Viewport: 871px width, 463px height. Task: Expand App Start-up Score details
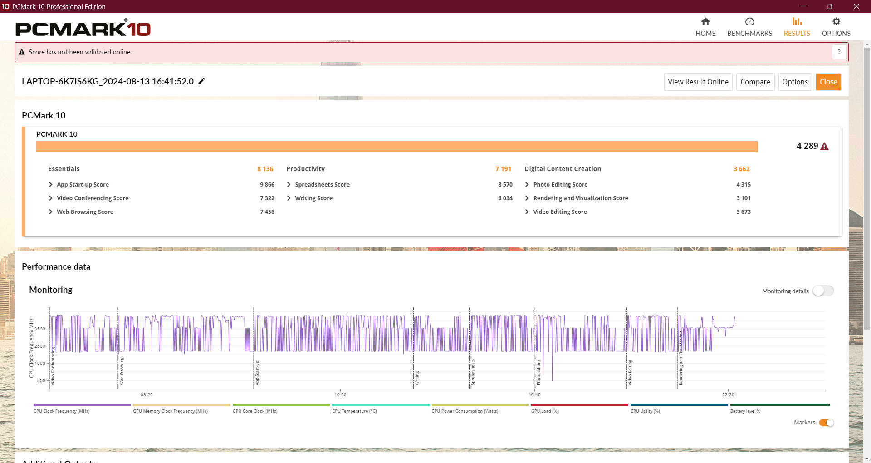pos(50,185)
